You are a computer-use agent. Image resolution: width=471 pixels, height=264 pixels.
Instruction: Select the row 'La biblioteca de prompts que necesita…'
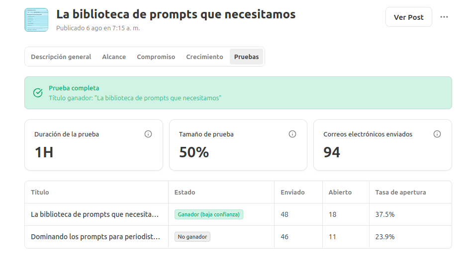(94, 214)
